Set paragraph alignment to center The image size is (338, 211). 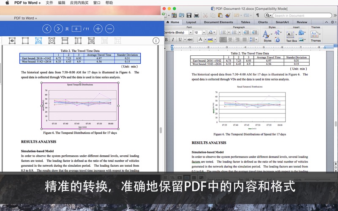pyautogui.click(x=230, y=39)
